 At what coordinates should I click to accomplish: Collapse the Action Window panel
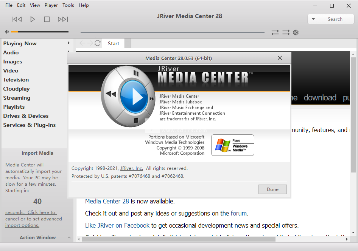tap(69, 238)
